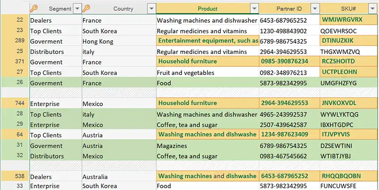Click highlighted SKU UCTPLEOHN cell
Image resolution: width=379 pixels, height=190 pixels.
pyautogui.click(x=348, y=72)
